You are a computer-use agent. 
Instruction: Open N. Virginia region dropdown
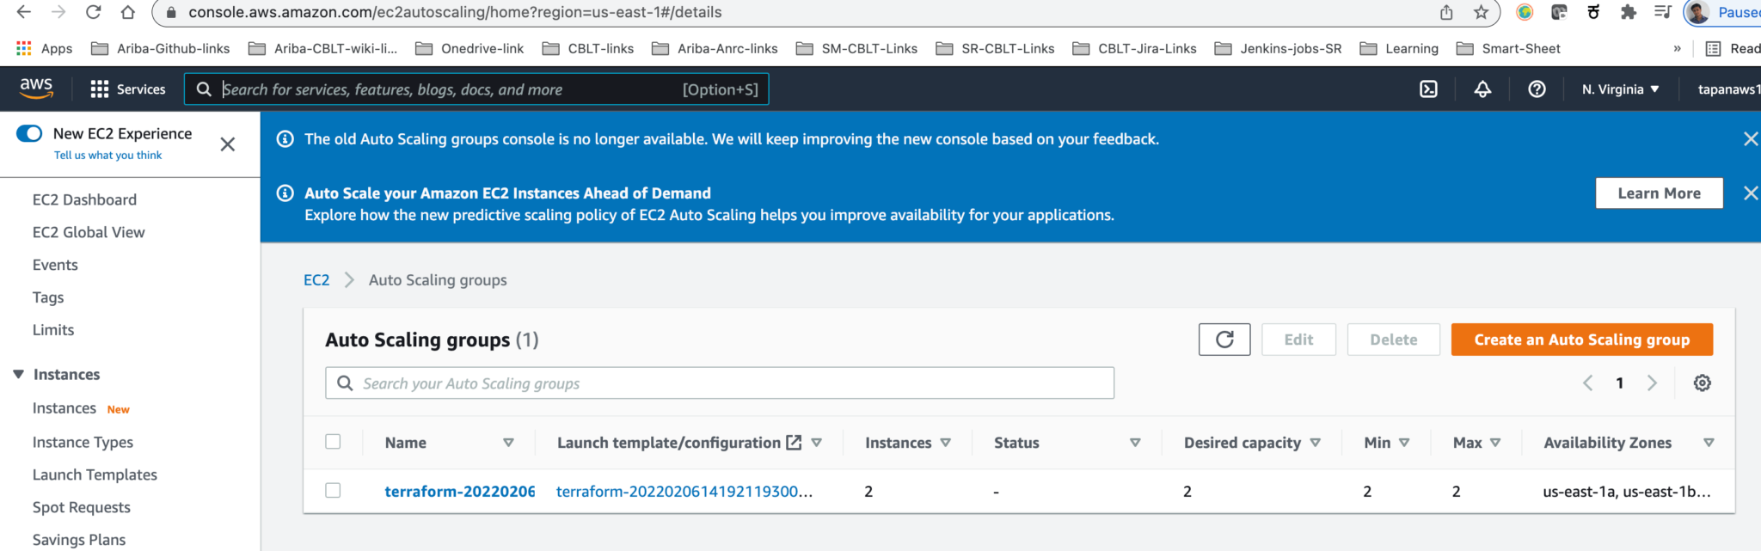click(1620, 89)
